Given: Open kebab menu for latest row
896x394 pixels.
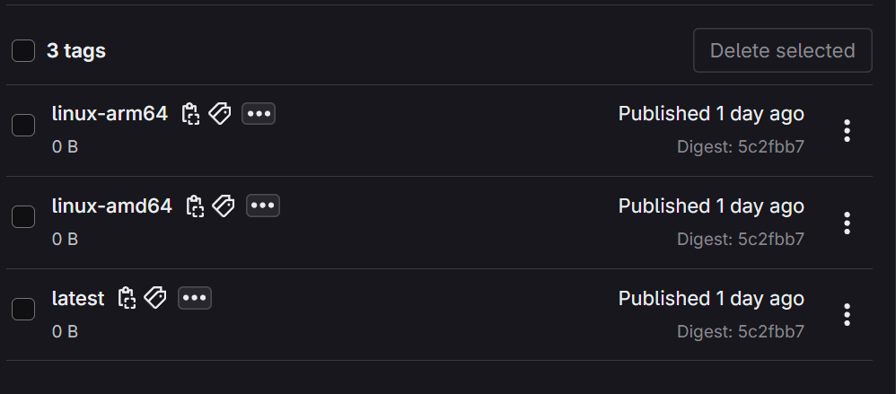Looking at the screenshot, I should 847,314.
